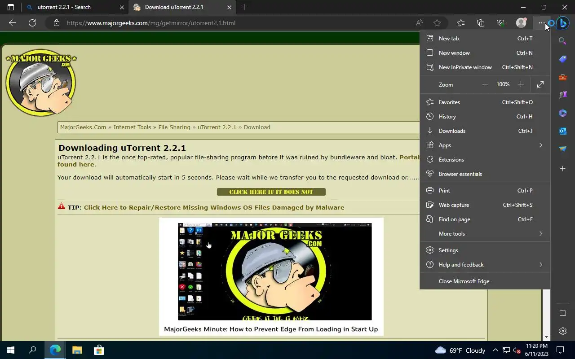Reload the page with Refresh icon
This screenshot has width=575, height=359.
click(32, 23)
